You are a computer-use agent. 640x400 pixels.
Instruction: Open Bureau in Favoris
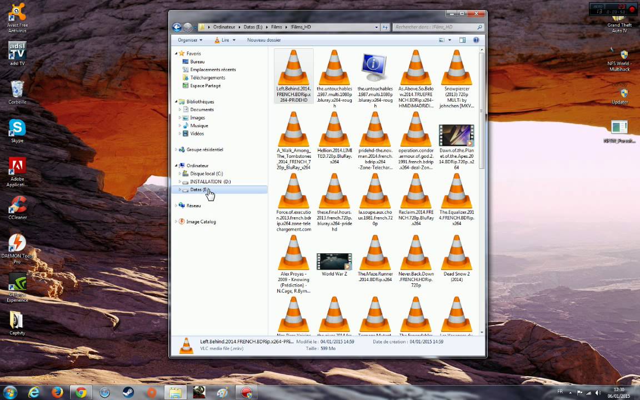(x=197, y=62)
